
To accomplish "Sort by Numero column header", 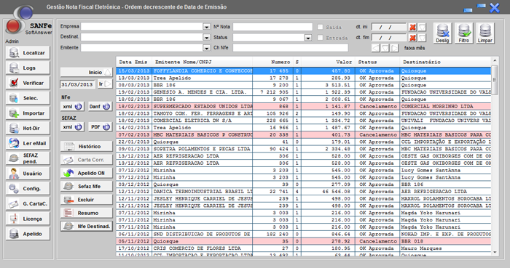I will pos(273,62).
